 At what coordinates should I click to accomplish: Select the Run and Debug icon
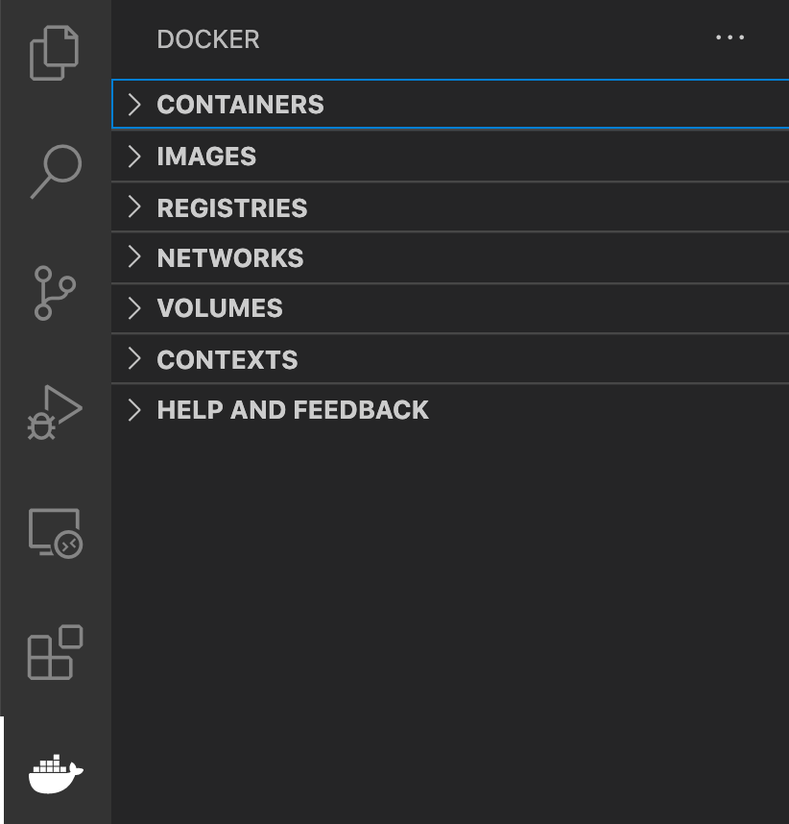tap(55, 411)
